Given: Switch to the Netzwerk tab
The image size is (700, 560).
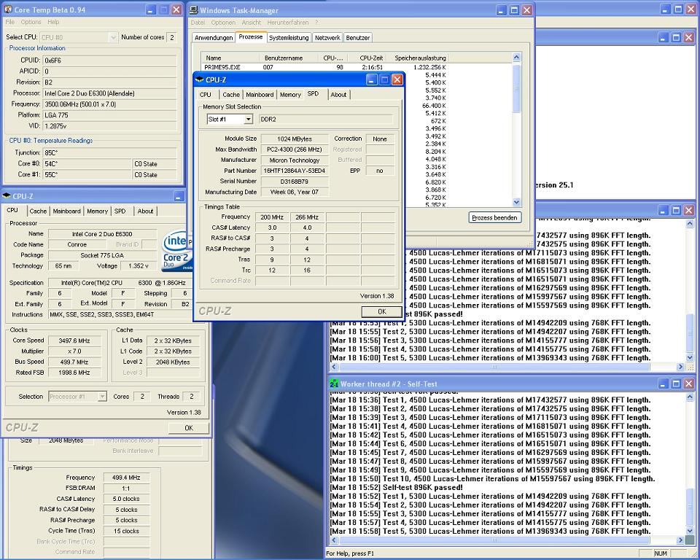Looking at the screenshot, I should tap(327, 37).
